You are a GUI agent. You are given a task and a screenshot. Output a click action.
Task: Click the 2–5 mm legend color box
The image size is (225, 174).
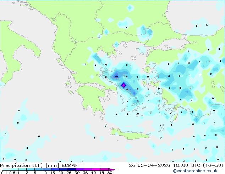point(31,169)
